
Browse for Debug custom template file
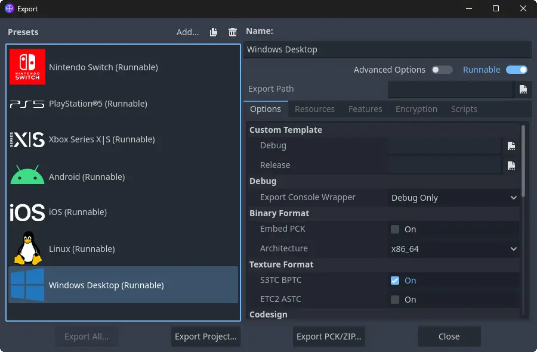tap(511, 146)
